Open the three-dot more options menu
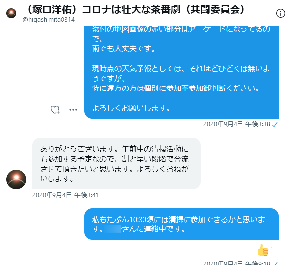 click(73, 110)
